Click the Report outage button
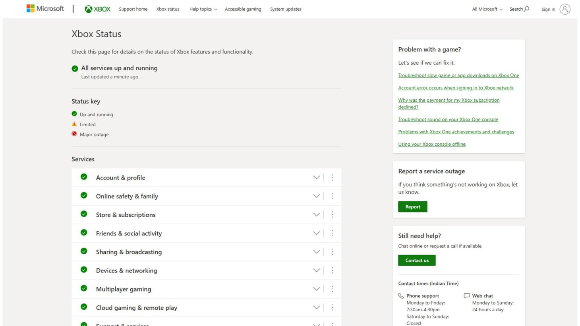 pos(412,206)
